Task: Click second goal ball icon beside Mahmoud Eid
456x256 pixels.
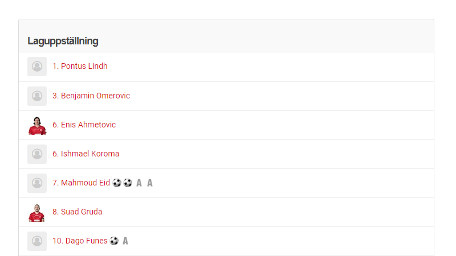Action: [128, 183]
